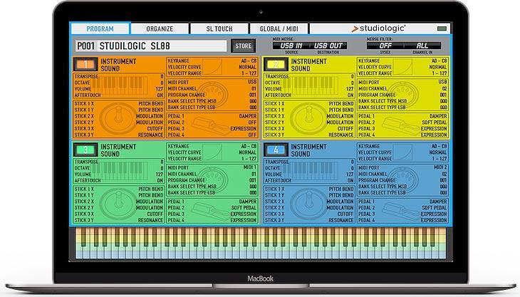The image size is (520, 297).
Task: Adjust zone 1 Volume value 127
Action: (160, 89)
